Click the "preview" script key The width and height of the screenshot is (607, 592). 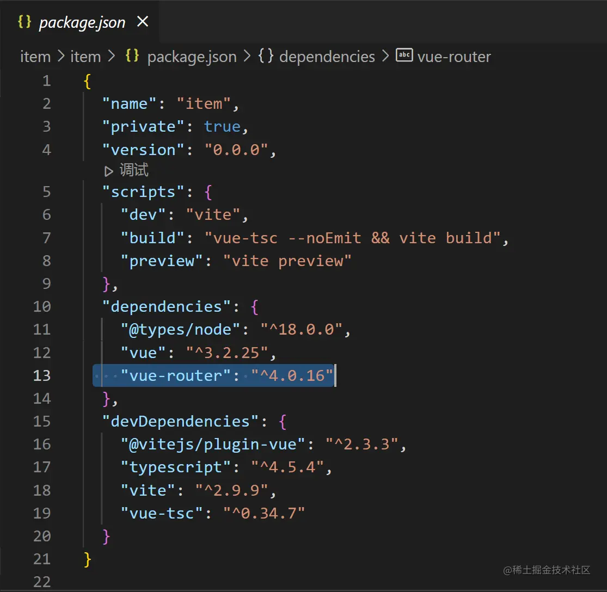coord(162,261)
